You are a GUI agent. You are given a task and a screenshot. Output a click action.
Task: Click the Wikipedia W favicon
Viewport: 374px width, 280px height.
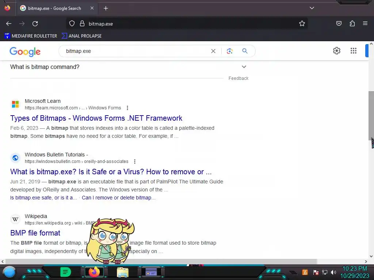(x=15, y=219)
